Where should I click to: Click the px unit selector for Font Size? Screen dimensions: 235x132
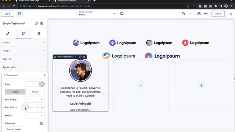pos(43,107)
